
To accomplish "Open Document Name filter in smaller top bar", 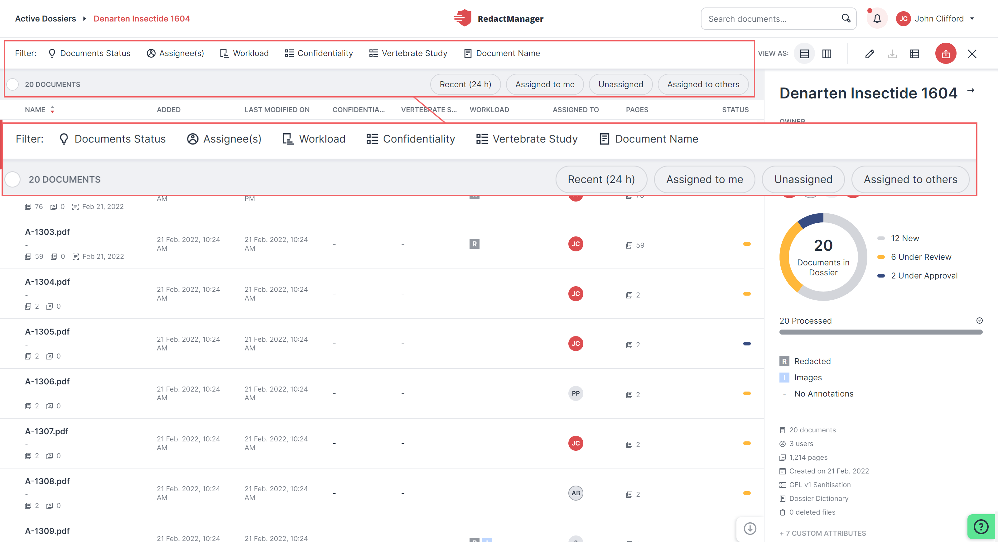I will (x=502, y=53).
